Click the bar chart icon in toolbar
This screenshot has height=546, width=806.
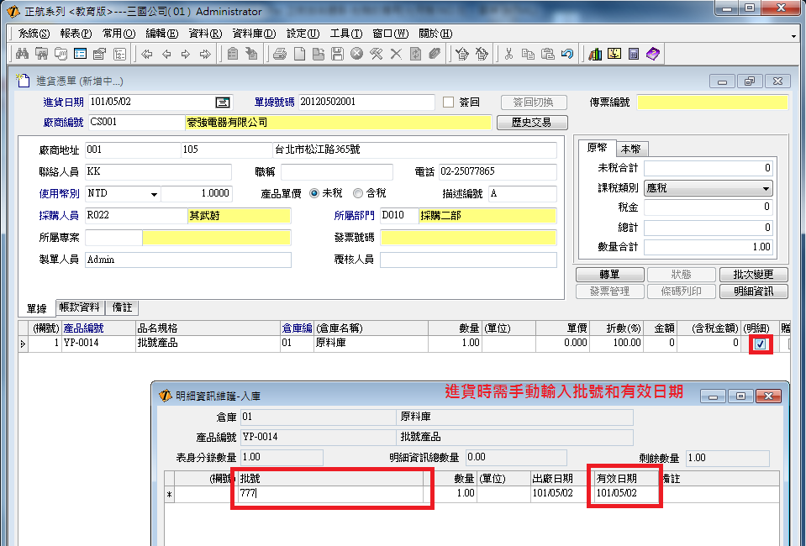(x=595, y=54)
